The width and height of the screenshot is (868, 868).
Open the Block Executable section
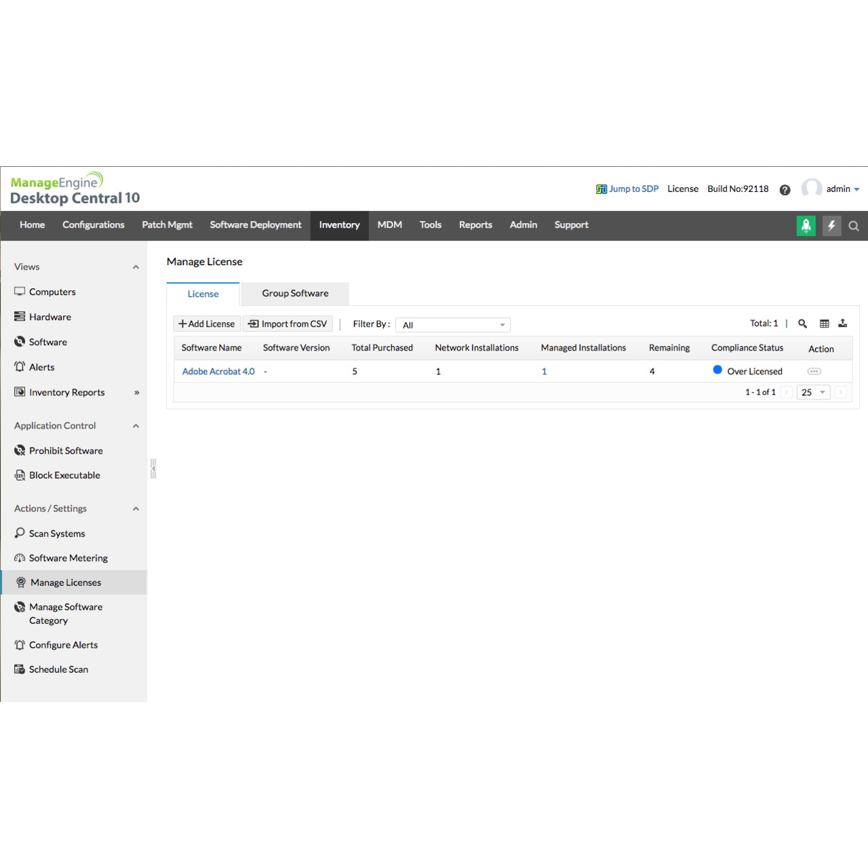[64, 475]
